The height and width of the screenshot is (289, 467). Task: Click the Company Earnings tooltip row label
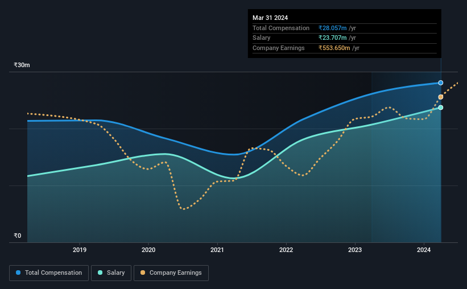pyautogui.click(x=279, y=48)
